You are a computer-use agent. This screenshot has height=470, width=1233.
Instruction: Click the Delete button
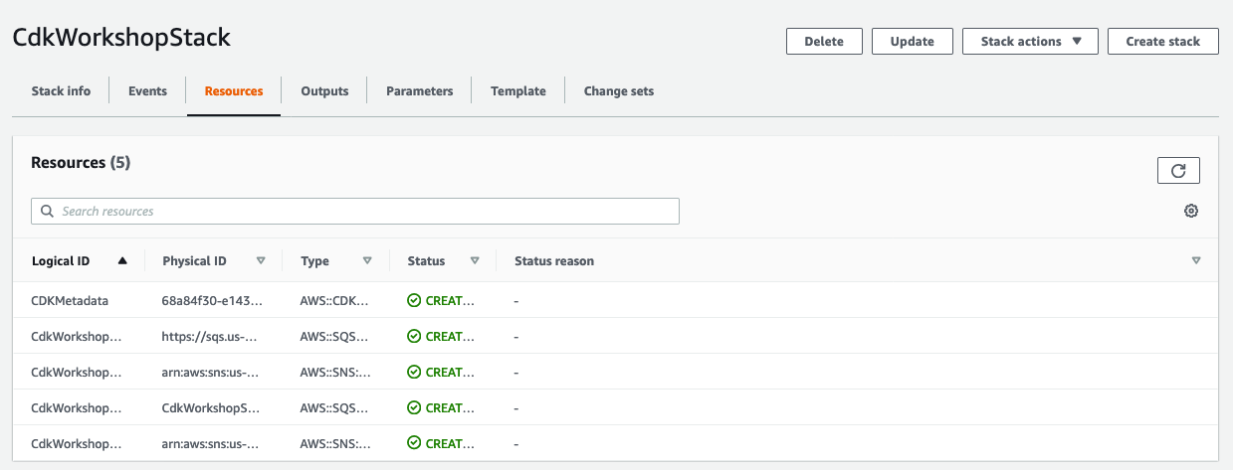pos(824,42)
